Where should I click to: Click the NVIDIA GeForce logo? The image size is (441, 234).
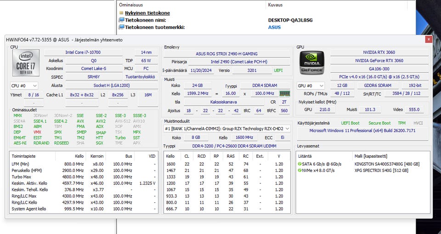tap(312, 63)
